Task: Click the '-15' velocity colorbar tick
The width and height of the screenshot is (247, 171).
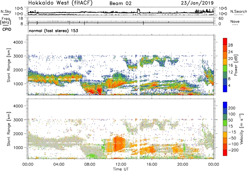Action: coord(232,132)
